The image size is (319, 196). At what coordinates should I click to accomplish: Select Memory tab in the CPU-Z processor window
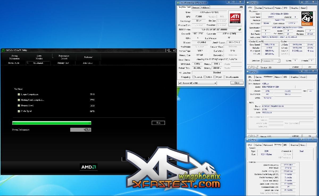278,8
